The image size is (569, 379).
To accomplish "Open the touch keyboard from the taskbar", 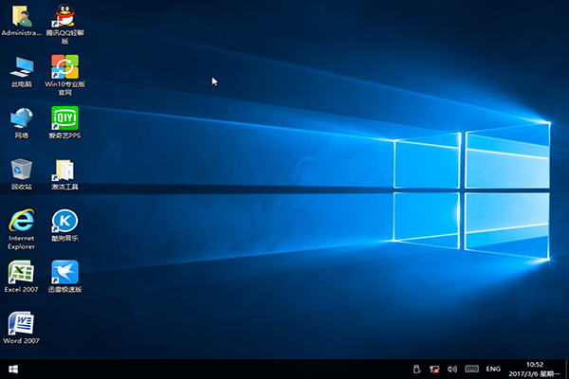I will tap(470, 369).
